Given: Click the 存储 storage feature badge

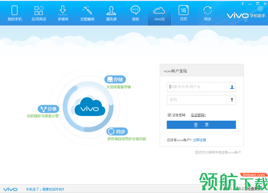Looking at the screenshot, I should (115, 80).
